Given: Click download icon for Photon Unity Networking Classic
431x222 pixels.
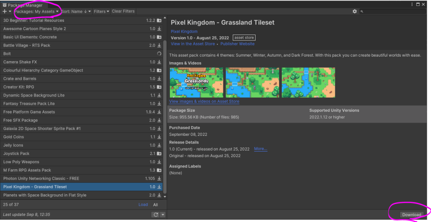Looking at the screenshot, I should click(159, 178).
